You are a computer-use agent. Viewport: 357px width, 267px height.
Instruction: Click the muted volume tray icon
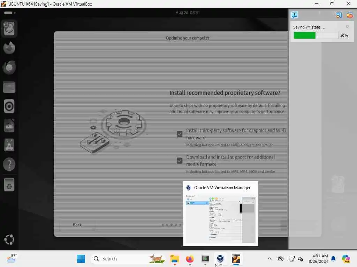(x=301, y=259)
